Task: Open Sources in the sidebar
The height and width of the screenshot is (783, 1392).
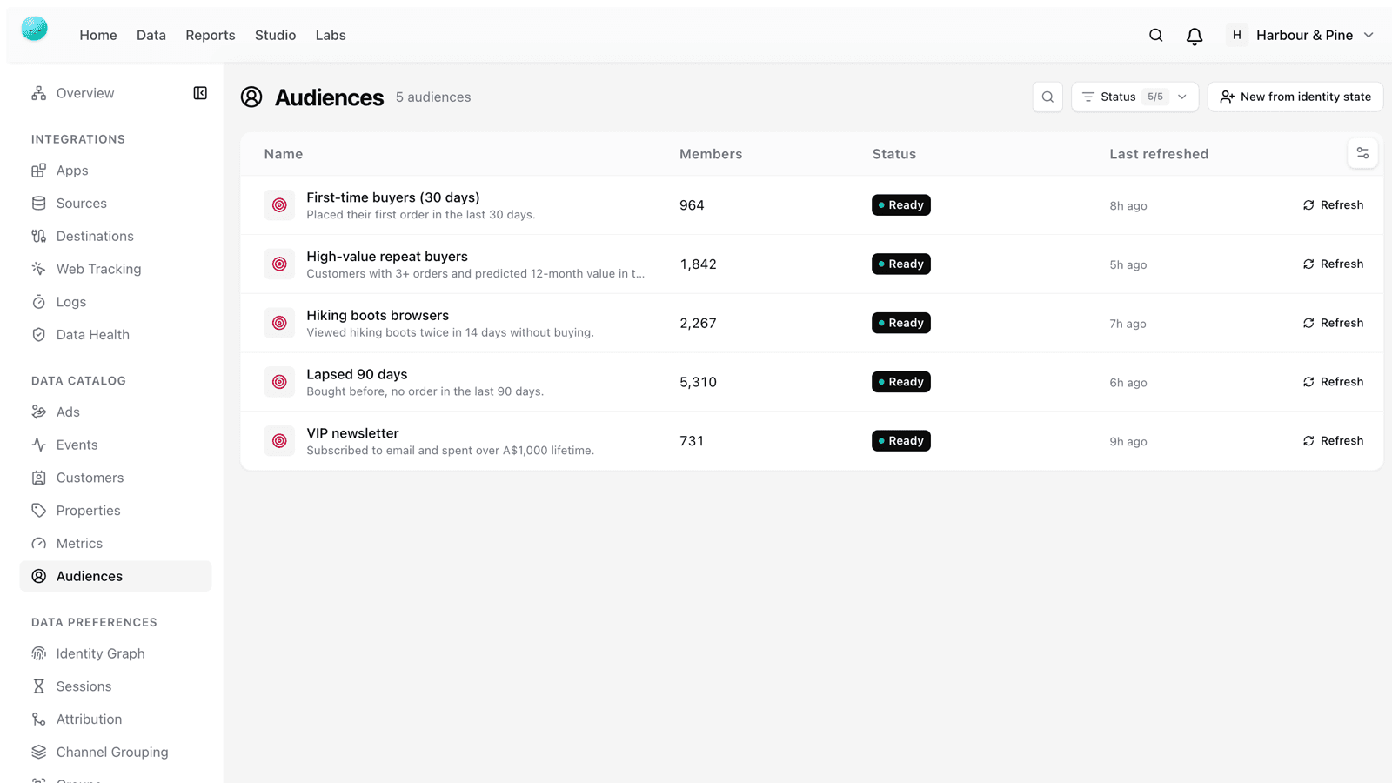Action: click(115, 204)
